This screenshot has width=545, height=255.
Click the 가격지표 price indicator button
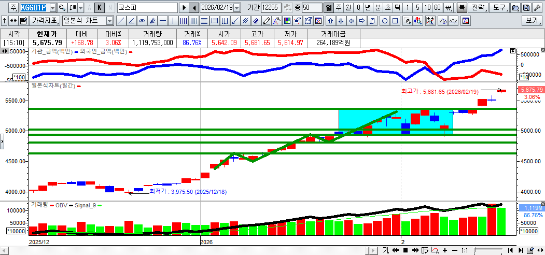(45, 21)
